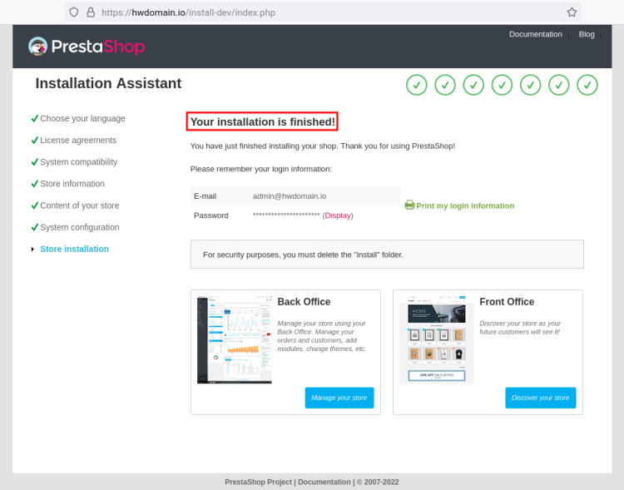The height and width of the screenshot is (490, 624).
Task: Click the Discover your store button
Action: [x=540, y=398]
